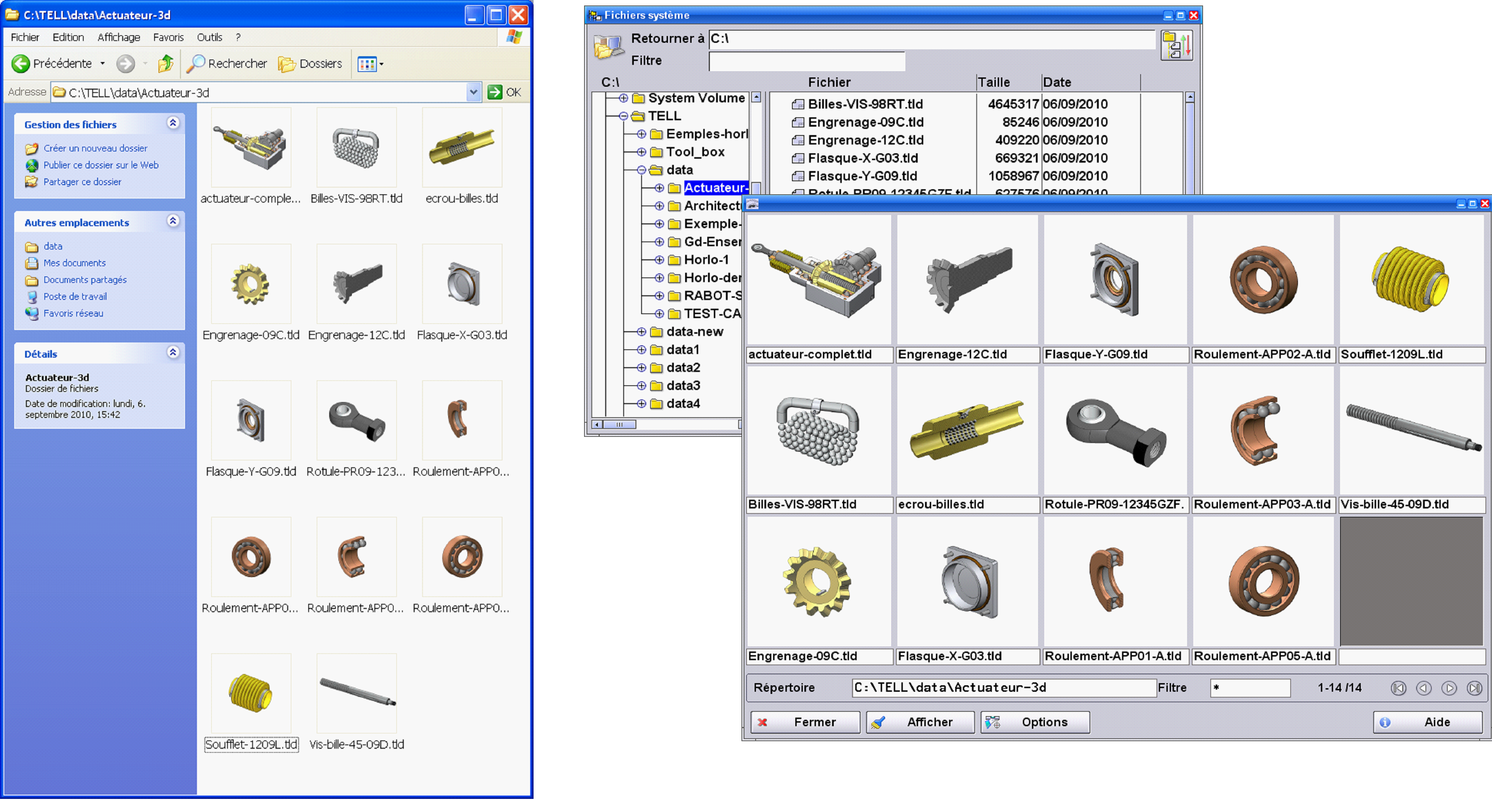Expand the data-new folder node

tap(641, 332)
